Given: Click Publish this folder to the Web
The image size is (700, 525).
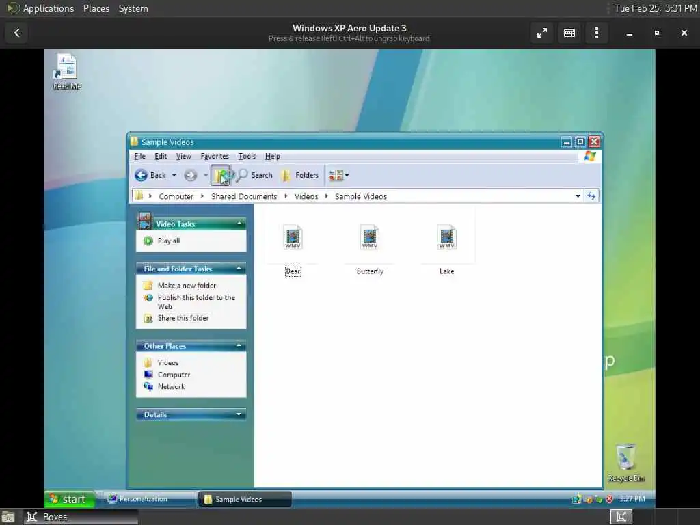Looking at the screenshot, I should 196,301.
